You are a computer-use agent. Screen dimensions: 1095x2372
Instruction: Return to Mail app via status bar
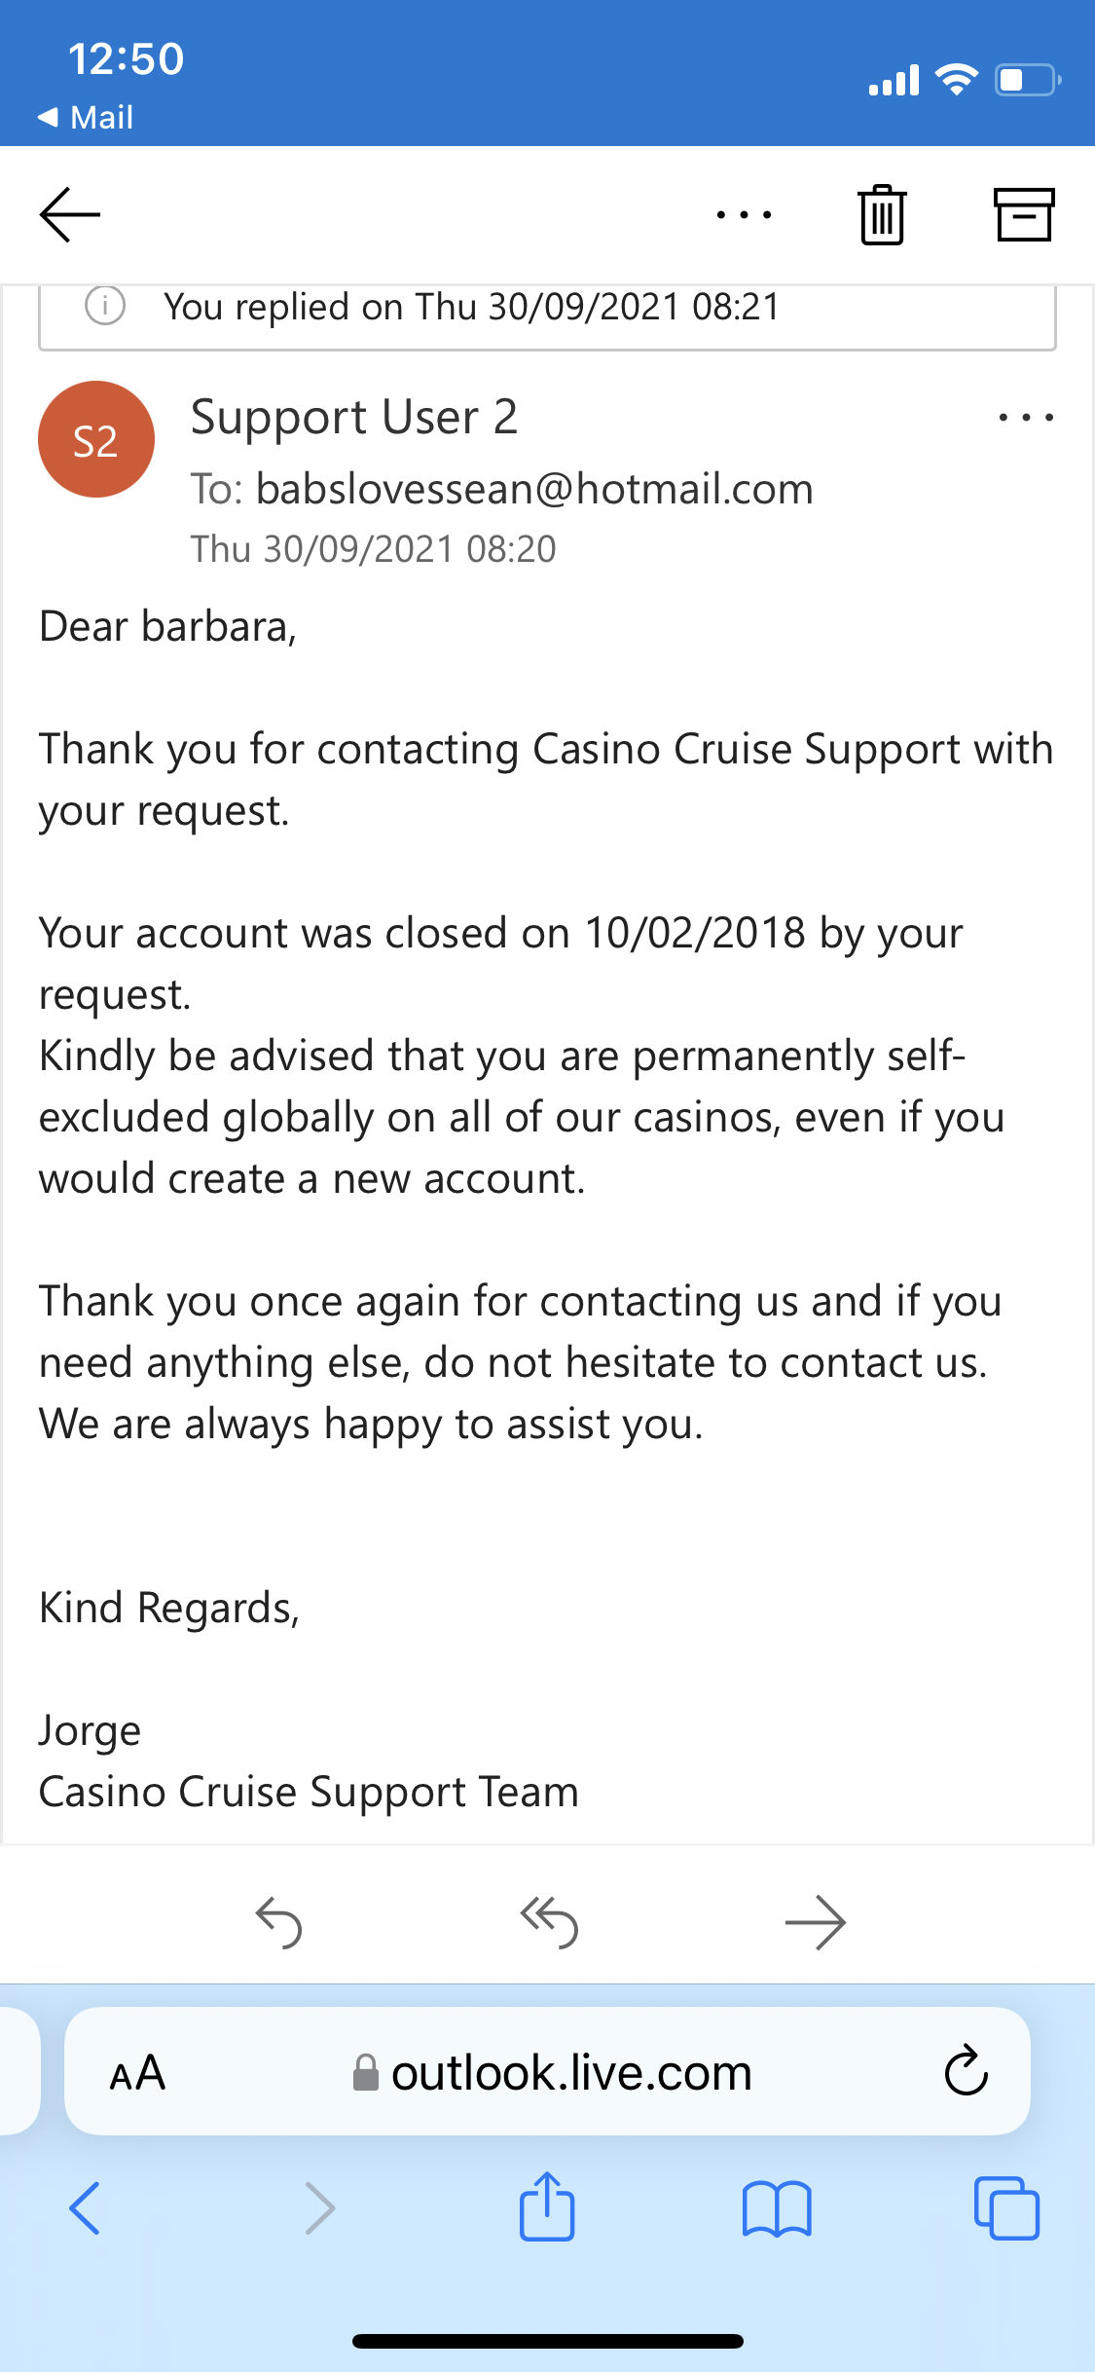point(86,118)
